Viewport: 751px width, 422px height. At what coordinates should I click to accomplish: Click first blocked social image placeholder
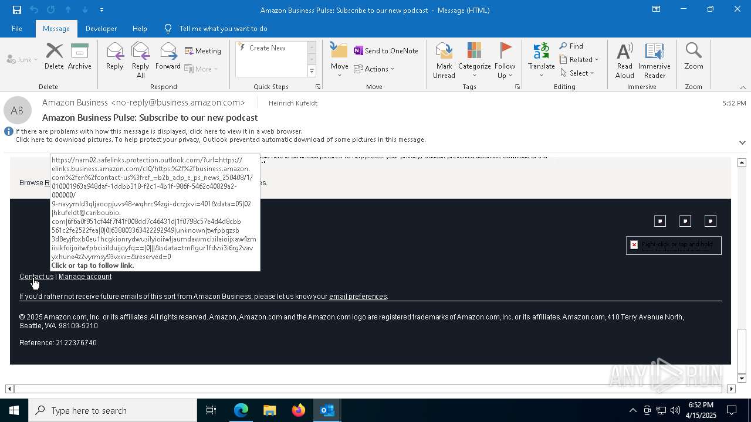point(660,221)
